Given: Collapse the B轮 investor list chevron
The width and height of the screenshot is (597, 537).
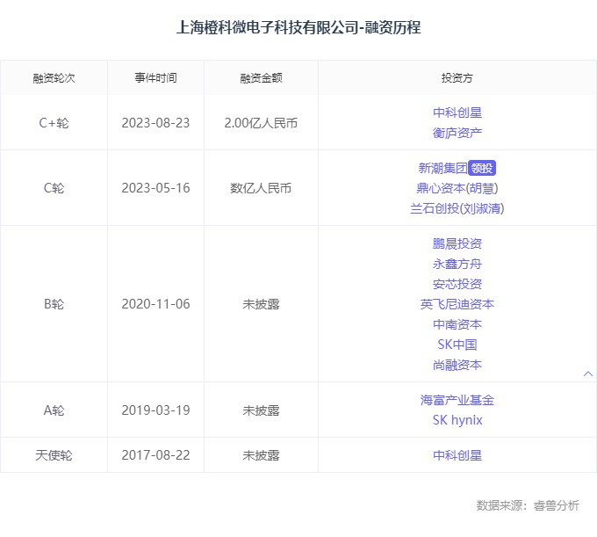Looking at the screenshot, I should 588,374.
